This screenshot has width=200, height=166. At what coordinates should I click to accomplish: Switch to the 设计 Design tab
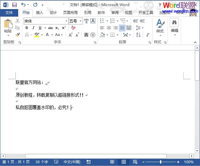point(53,13)
